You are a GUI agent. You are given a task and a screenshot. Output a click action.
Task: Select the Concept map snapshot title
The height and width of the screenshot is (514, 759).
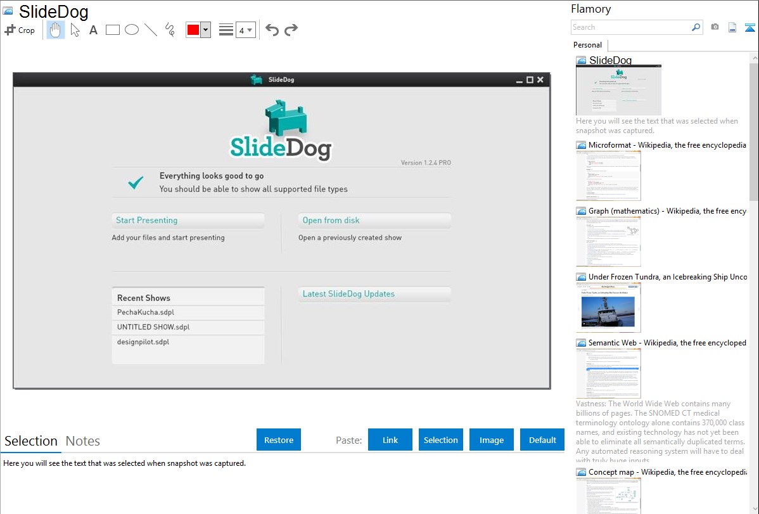[668, 472]
